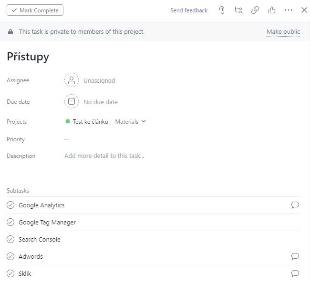This screenshot has height=282, width=310.
Task: Open comment bubble on Sklik subtask
Action: tap(295, 273)
